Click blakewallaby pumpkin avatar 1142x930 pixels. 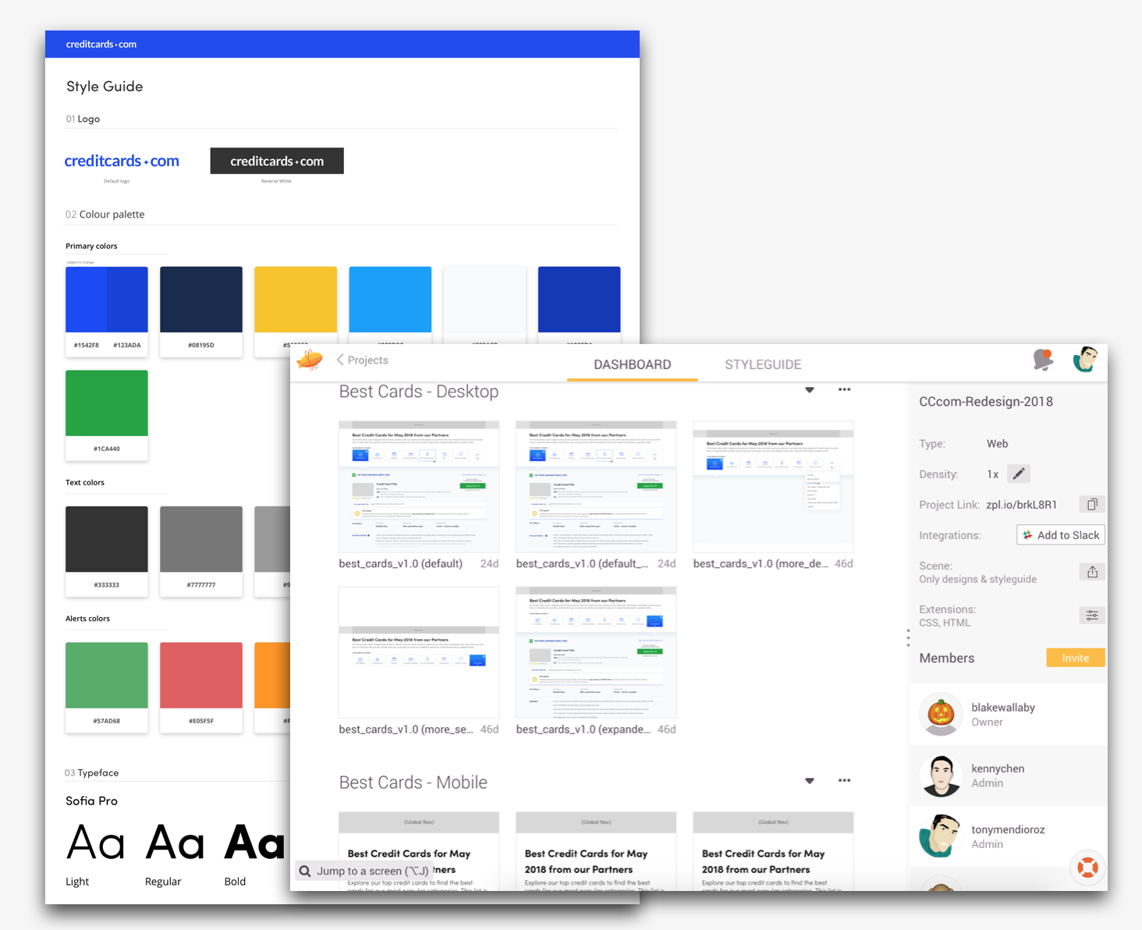941,714
